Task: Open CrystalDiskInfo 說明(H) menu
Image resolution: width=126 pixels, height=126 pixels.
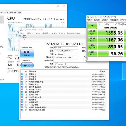Action: tap(62, 33)
